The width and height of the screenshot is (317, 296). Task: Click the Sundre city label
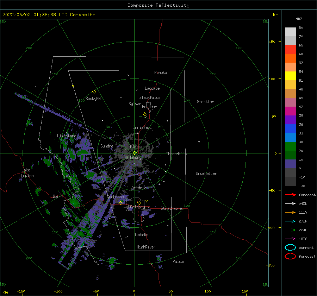click(x=107, y=146)
